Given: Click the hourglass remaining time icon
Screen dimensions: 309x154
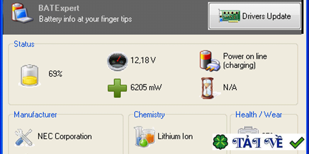Looking at the screenshot, I should pyautogui.click(x=207, y=88).
